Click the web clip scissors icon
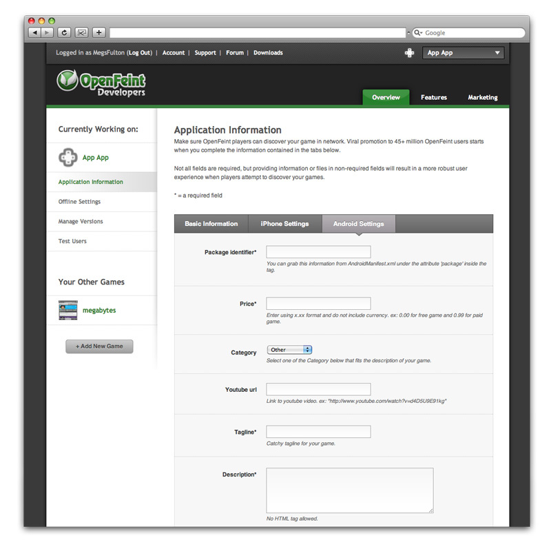This screenshot has height=553, width=551. tap(81, 33)
